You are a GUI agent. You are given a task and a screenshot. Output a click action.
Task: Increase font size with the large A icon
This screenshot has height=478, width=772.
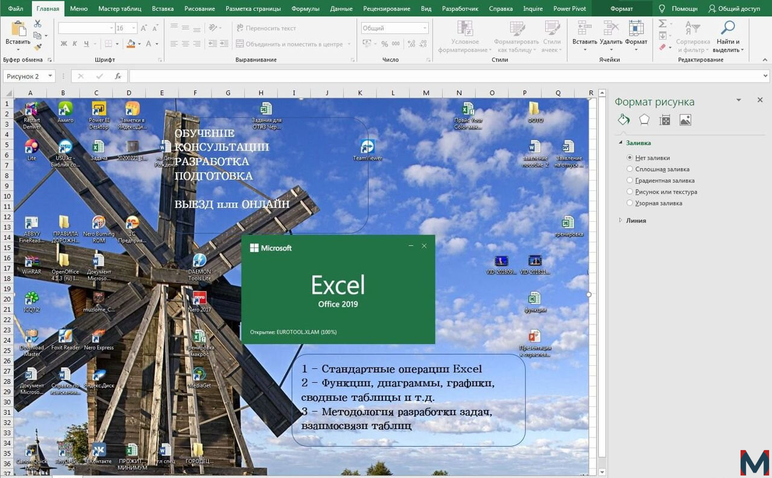click(x=144, y=28)
